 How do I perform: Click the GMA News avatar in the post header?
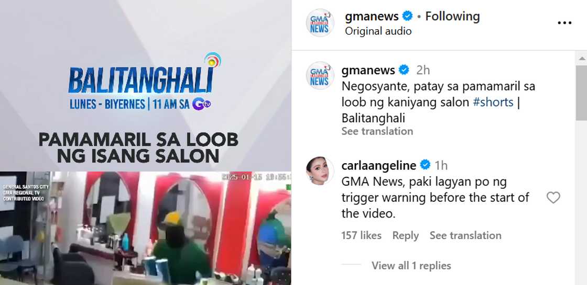point(319,23)
